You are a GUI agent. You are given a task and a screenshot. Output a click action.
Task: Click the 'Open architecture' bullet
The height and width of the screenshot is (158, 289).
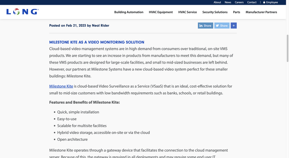72,140
